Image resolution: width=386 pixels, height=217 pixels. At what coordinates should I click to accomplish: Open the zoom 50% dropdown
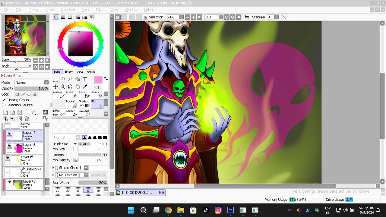pyautogui.click(x=181, y=17)
